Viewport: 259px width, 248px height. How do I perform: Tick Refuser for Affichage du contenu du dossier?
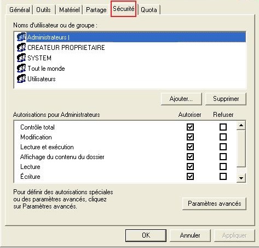pos(223,156)
